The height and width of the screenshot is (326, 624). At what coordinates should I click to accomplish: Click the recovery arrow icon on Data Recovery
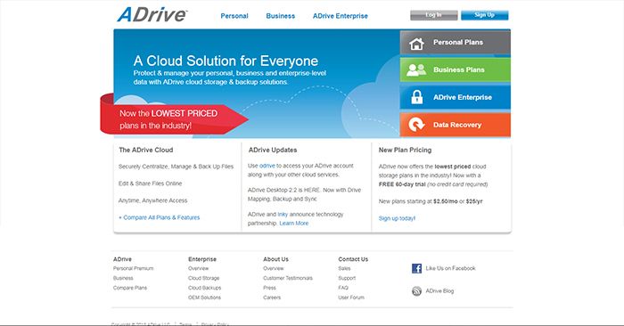(x=416, y=125)
